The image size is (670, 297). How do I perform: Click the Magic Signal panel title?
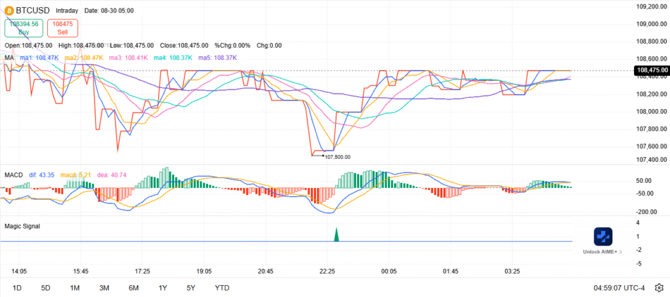[22, 226]
